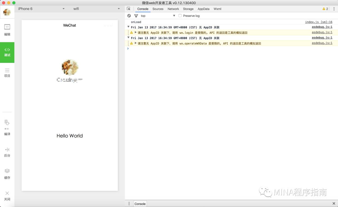Switch to the Wxml tab
The image size is (338, 207).
[x=217, y=9]
